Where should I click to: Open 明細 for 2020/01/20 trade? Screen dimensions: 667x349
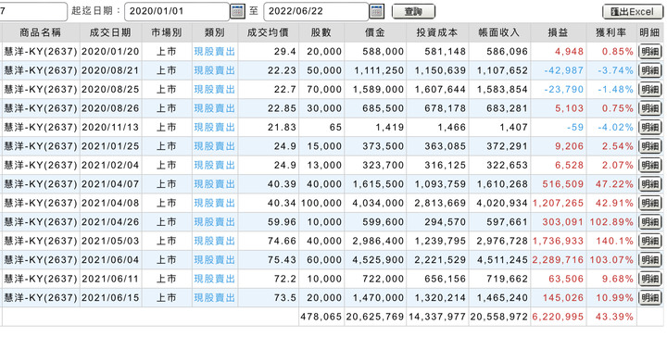coord(650,52)
